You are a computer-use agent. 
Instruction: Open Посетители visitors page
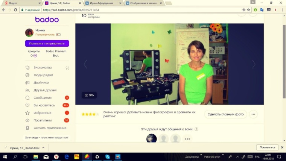tap(42, 120)
